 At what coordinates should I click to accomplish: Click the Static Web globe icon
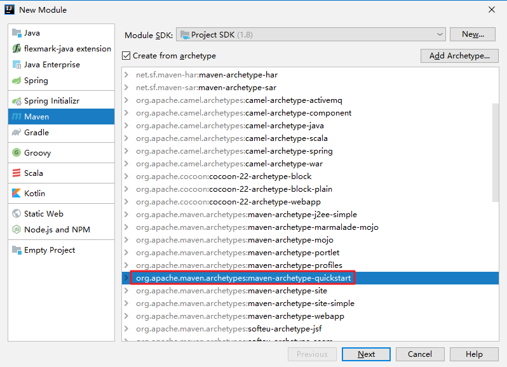tap(17, 213)
